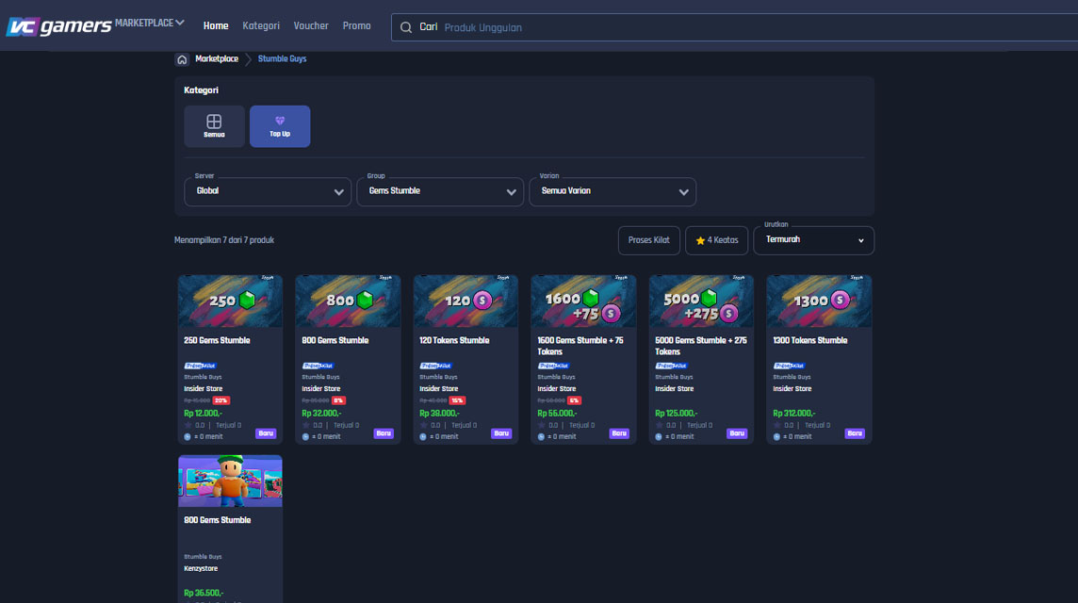Open the Kategori menu

[x=261, y=26]
